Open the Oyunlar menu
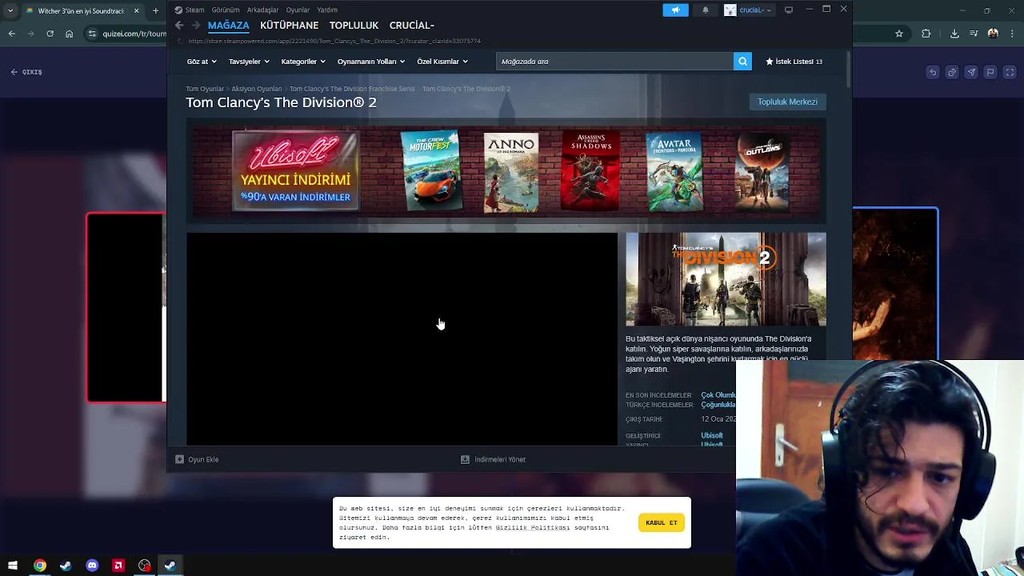Screen dimensions: 1024x576 (x=298, y=10)
